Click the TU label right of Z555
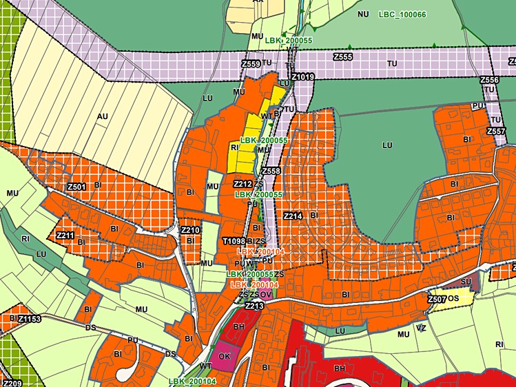The image size is (516, 387). [x=392, y=63]
